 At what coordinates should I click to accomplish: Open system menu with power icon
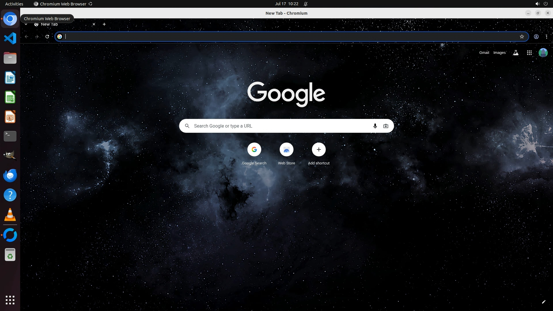[545, 4]
